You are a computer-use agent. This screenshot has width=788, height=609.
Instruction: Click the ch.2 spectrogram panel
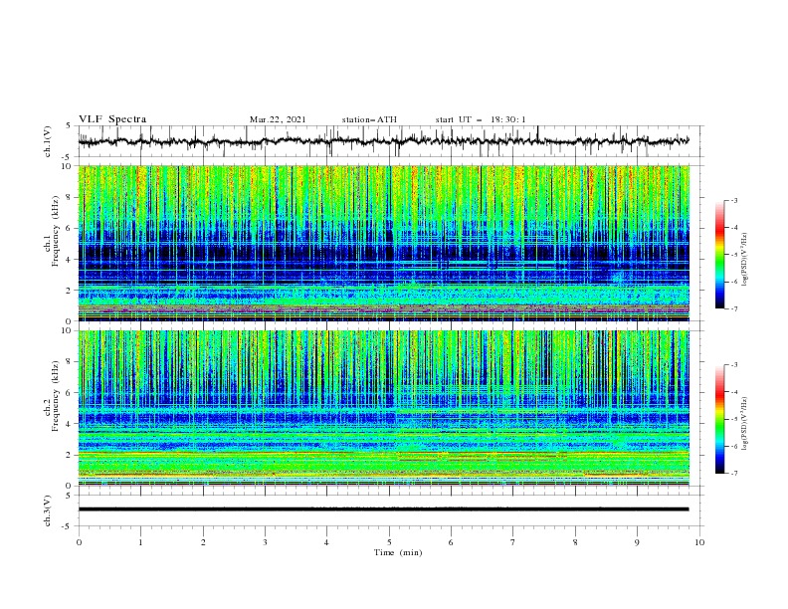click(384, 408)
